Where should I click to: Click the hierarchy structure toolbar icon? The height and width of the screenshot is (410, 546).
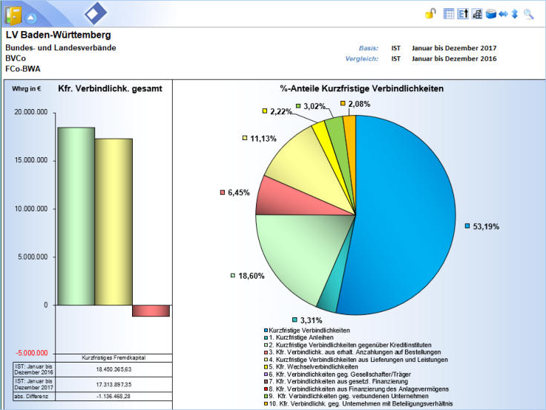(477, 13)
